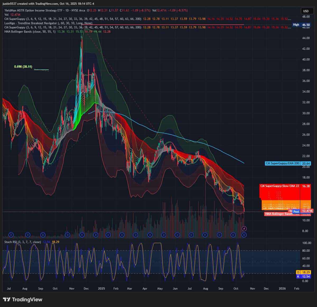Click the K 12.54 Stoch RSI scale label
This screenshot has height=307, width=317.
click(303, 277)
